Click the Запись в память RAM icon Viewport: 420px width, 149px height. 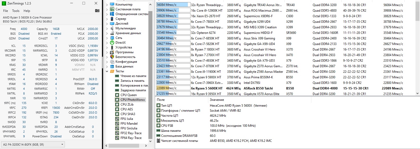(x=117, y=81)
